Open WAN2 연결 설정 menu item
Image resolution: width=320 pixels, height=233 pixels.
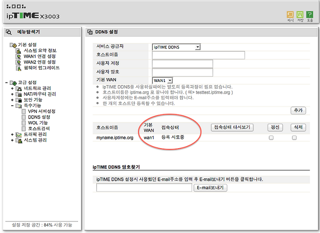point(40,62)
